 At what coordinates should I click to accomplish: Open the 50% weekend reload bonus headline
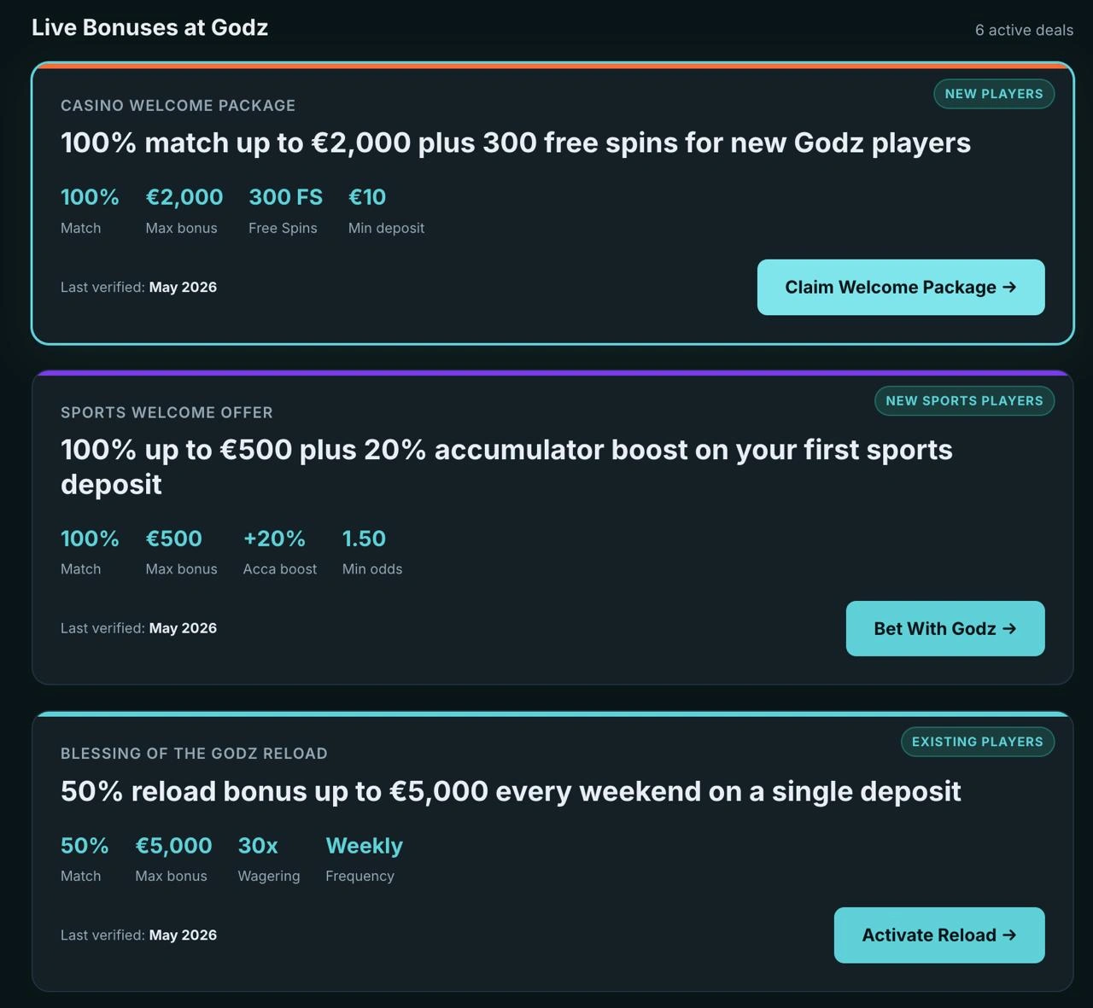[x=511, y=791]
